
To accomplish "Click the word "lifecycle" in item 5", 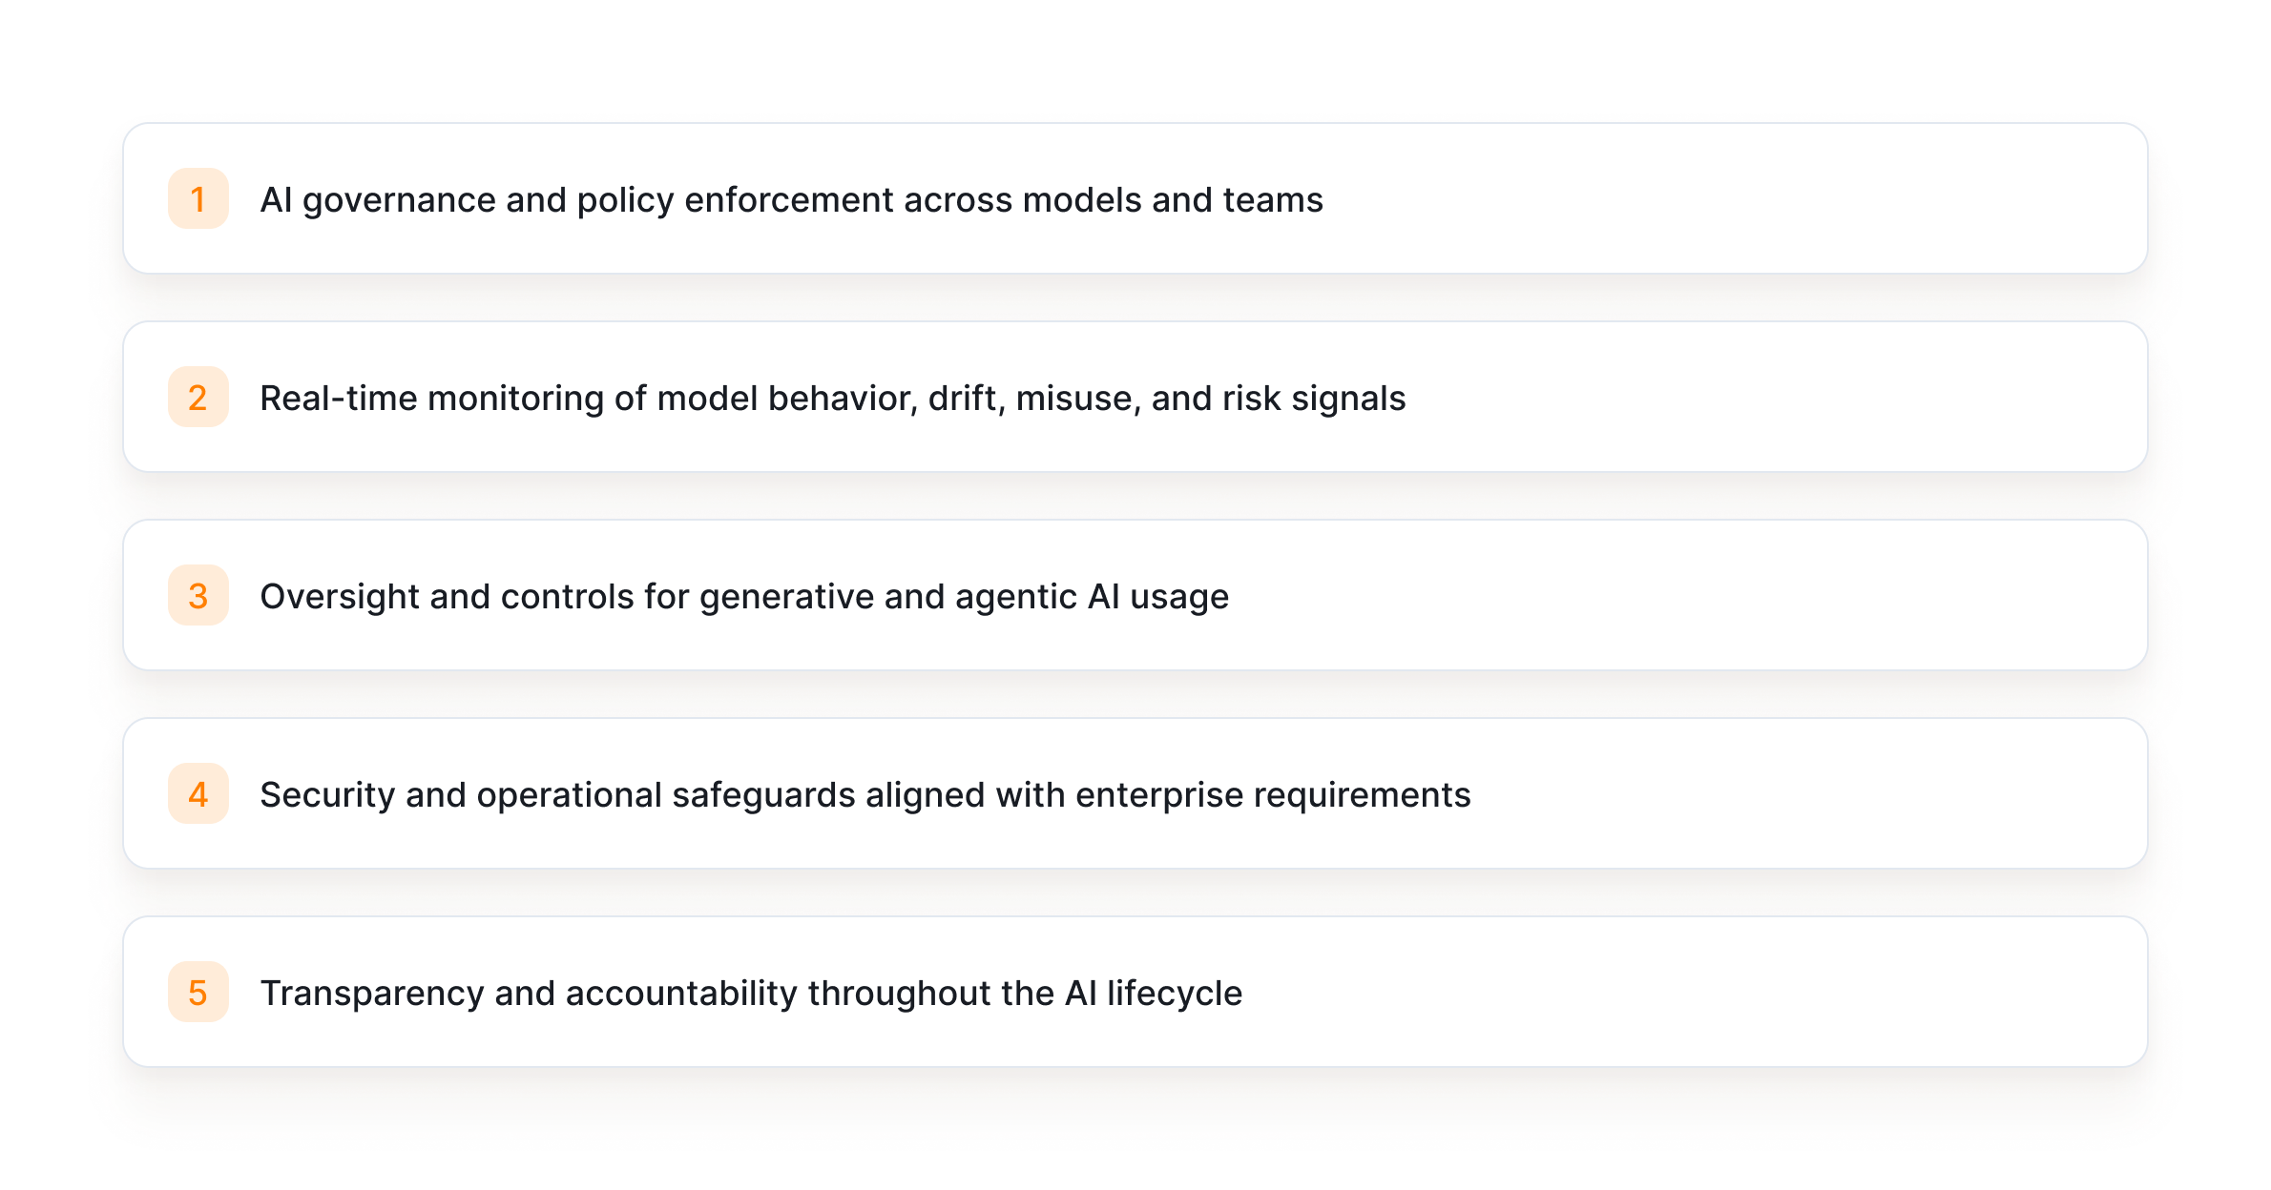I will (1174, 994).
